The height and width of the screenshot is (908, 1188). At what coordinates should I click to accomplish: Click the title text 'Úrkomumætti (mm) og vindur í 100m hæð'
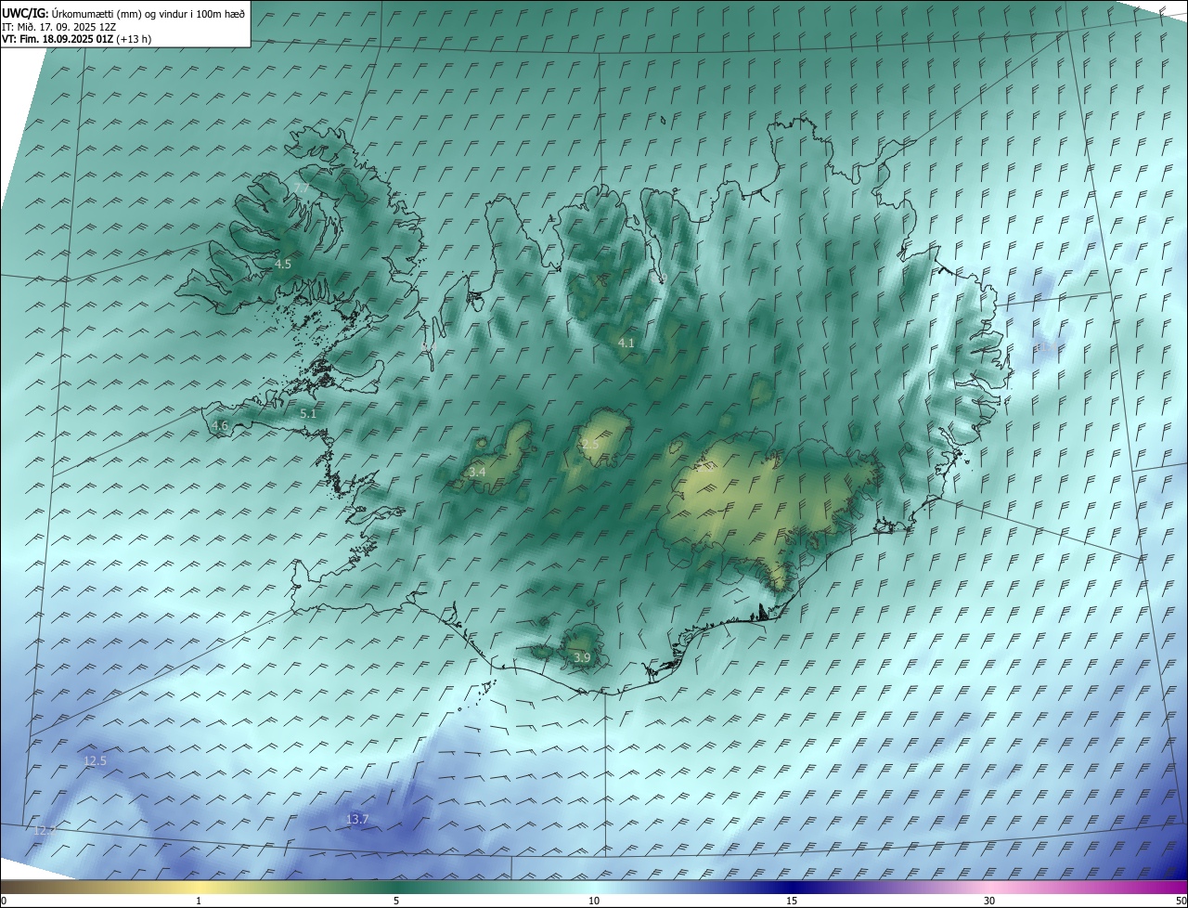tap(148, 13)
